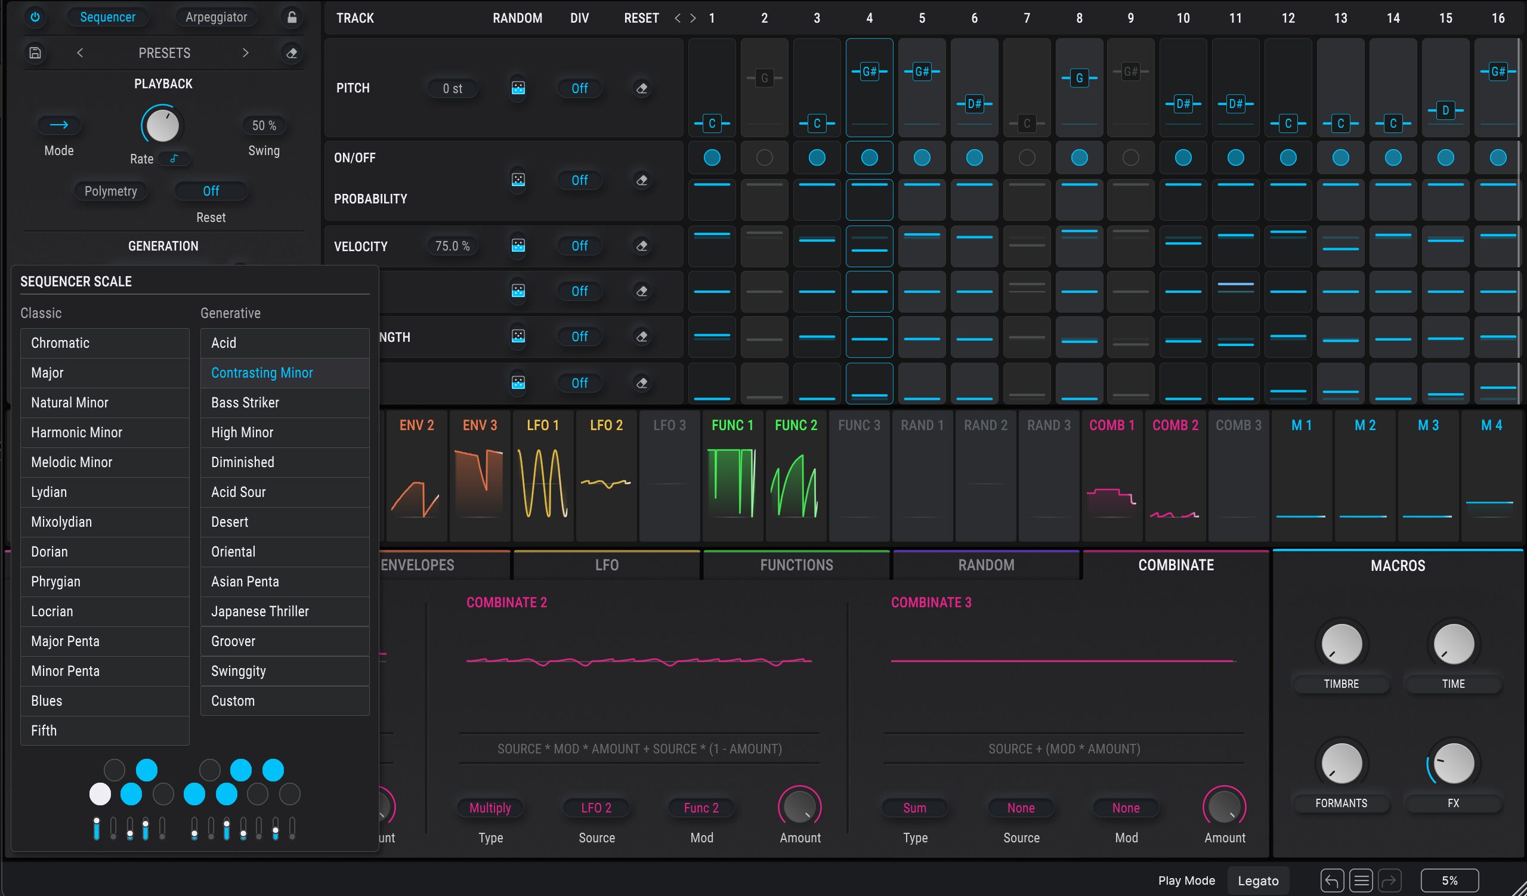Toggle the white root note in scale keyboard

point(100,793)
